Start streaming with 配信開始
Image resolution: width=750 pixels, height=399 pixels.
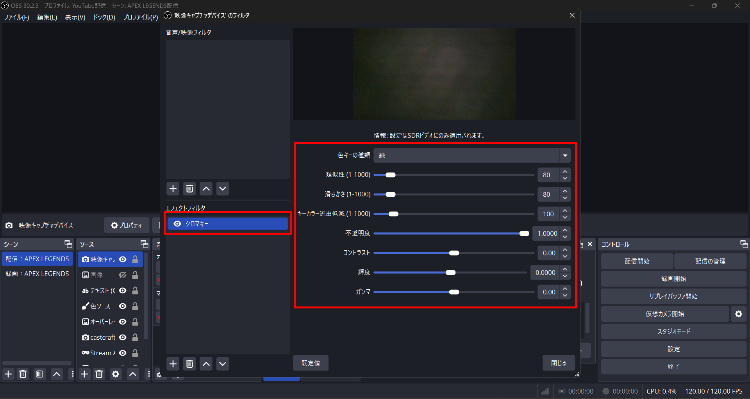(637, 261)
